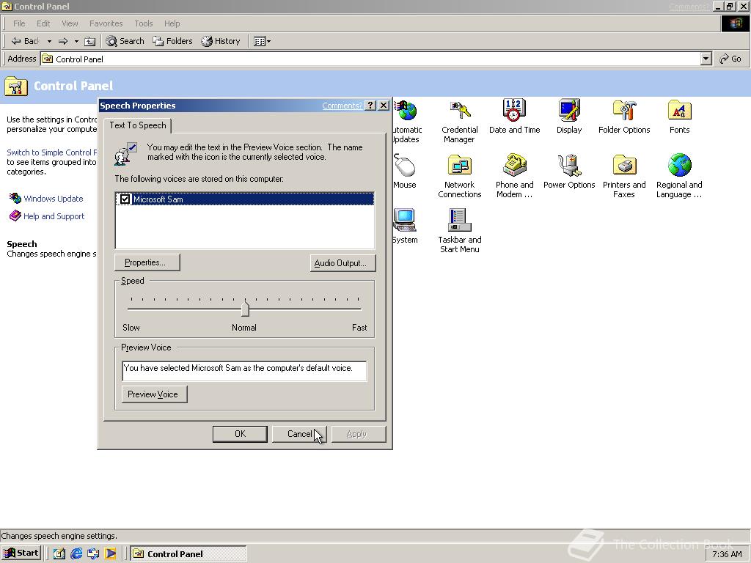751x563 pixels.
Task: Open the Forward button history dropdown arrow
Action: 76,41
